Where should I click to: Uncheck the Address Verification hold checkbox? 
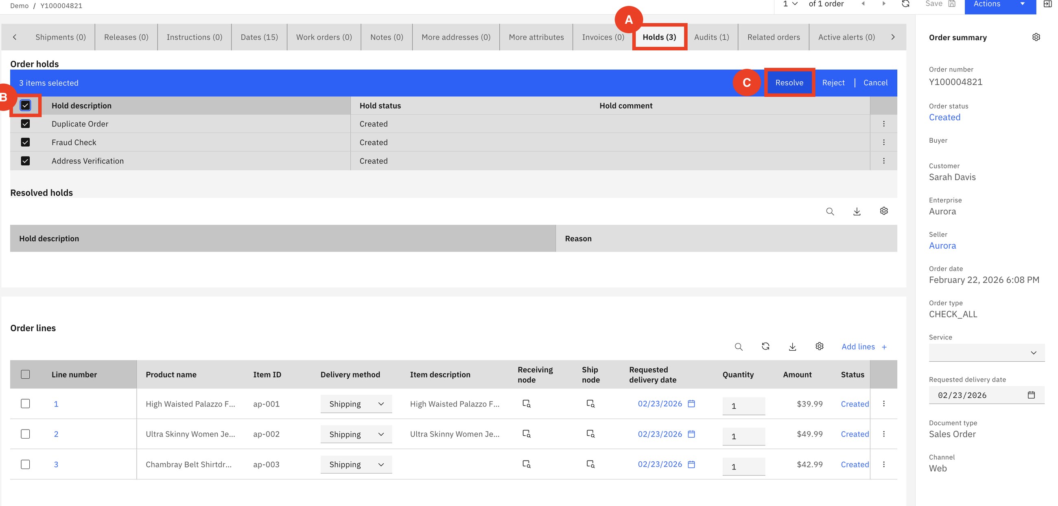tap(25, 161)
